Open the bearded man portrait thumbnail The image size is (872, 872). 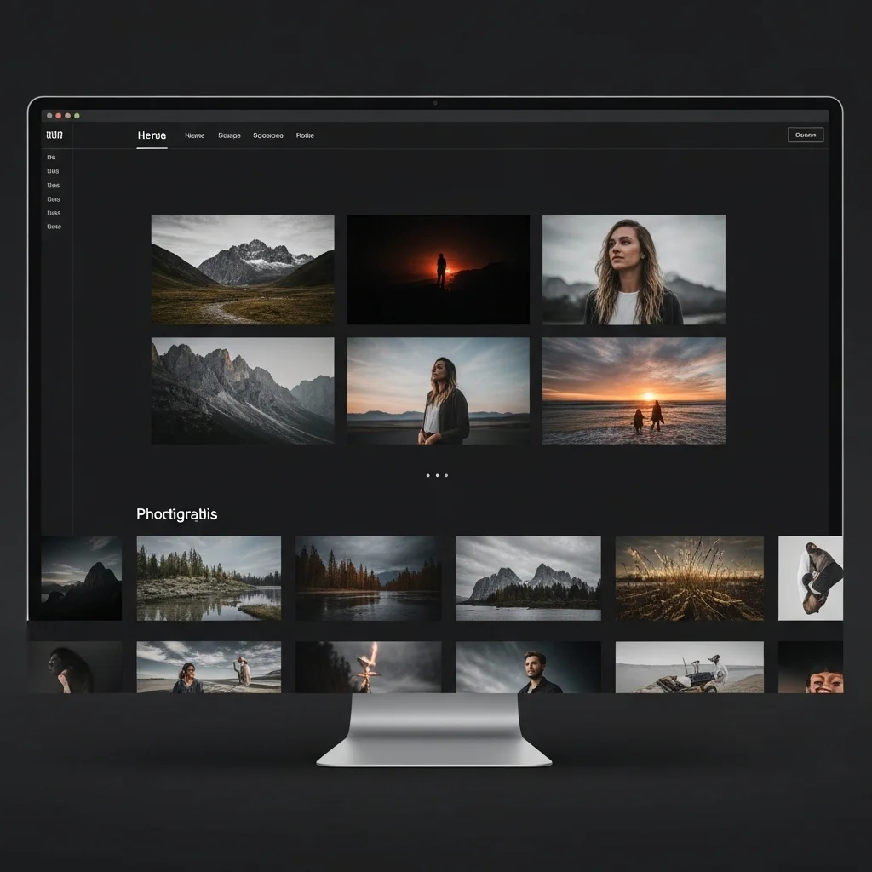coord(528,668)
